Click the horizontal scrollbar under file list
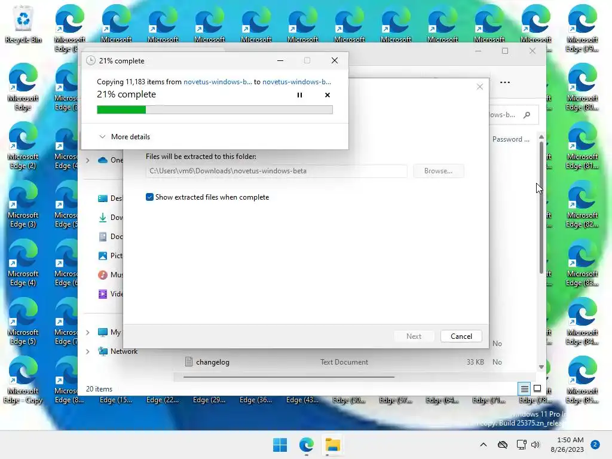The height and width of the screenshot is (459, 612). 289,377
